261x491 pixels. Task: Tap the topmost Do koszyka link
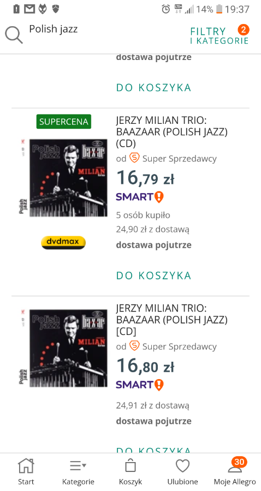pos(153,87)
